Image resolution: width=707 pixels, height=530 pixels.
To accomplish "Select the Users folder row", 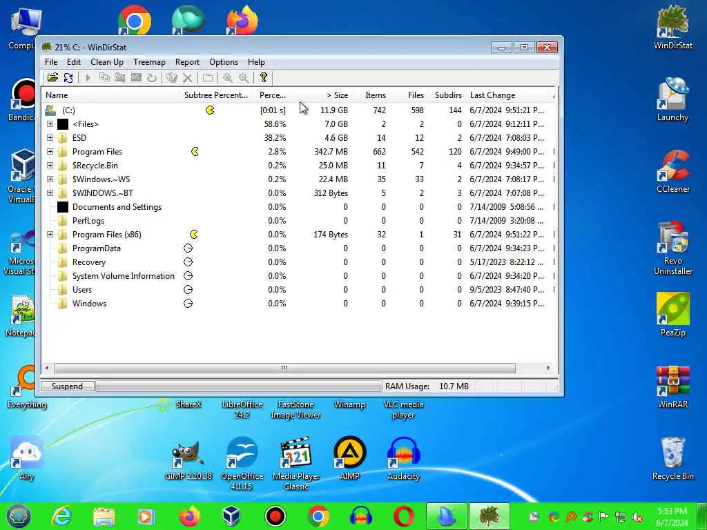I will pos(298,290).
